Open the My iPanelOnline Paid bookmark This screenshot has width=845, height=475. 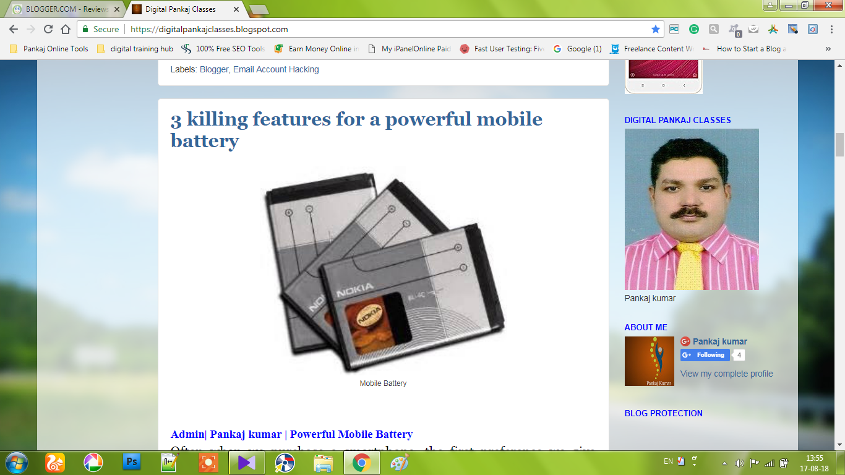pyautogui.click(x=410, y=48)
